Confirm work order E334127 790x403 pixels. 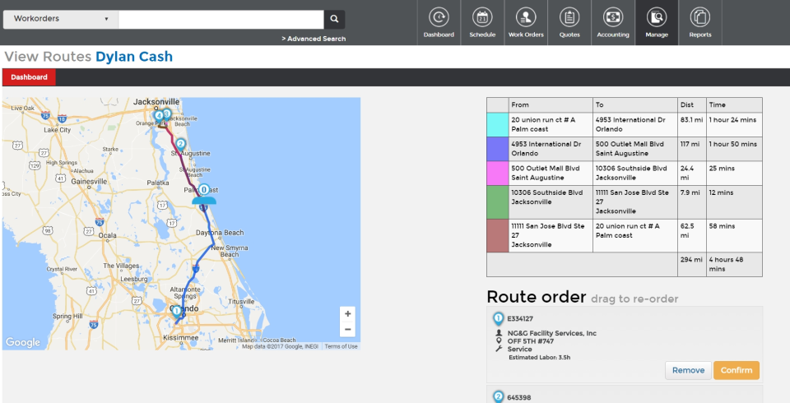point(736,370)
